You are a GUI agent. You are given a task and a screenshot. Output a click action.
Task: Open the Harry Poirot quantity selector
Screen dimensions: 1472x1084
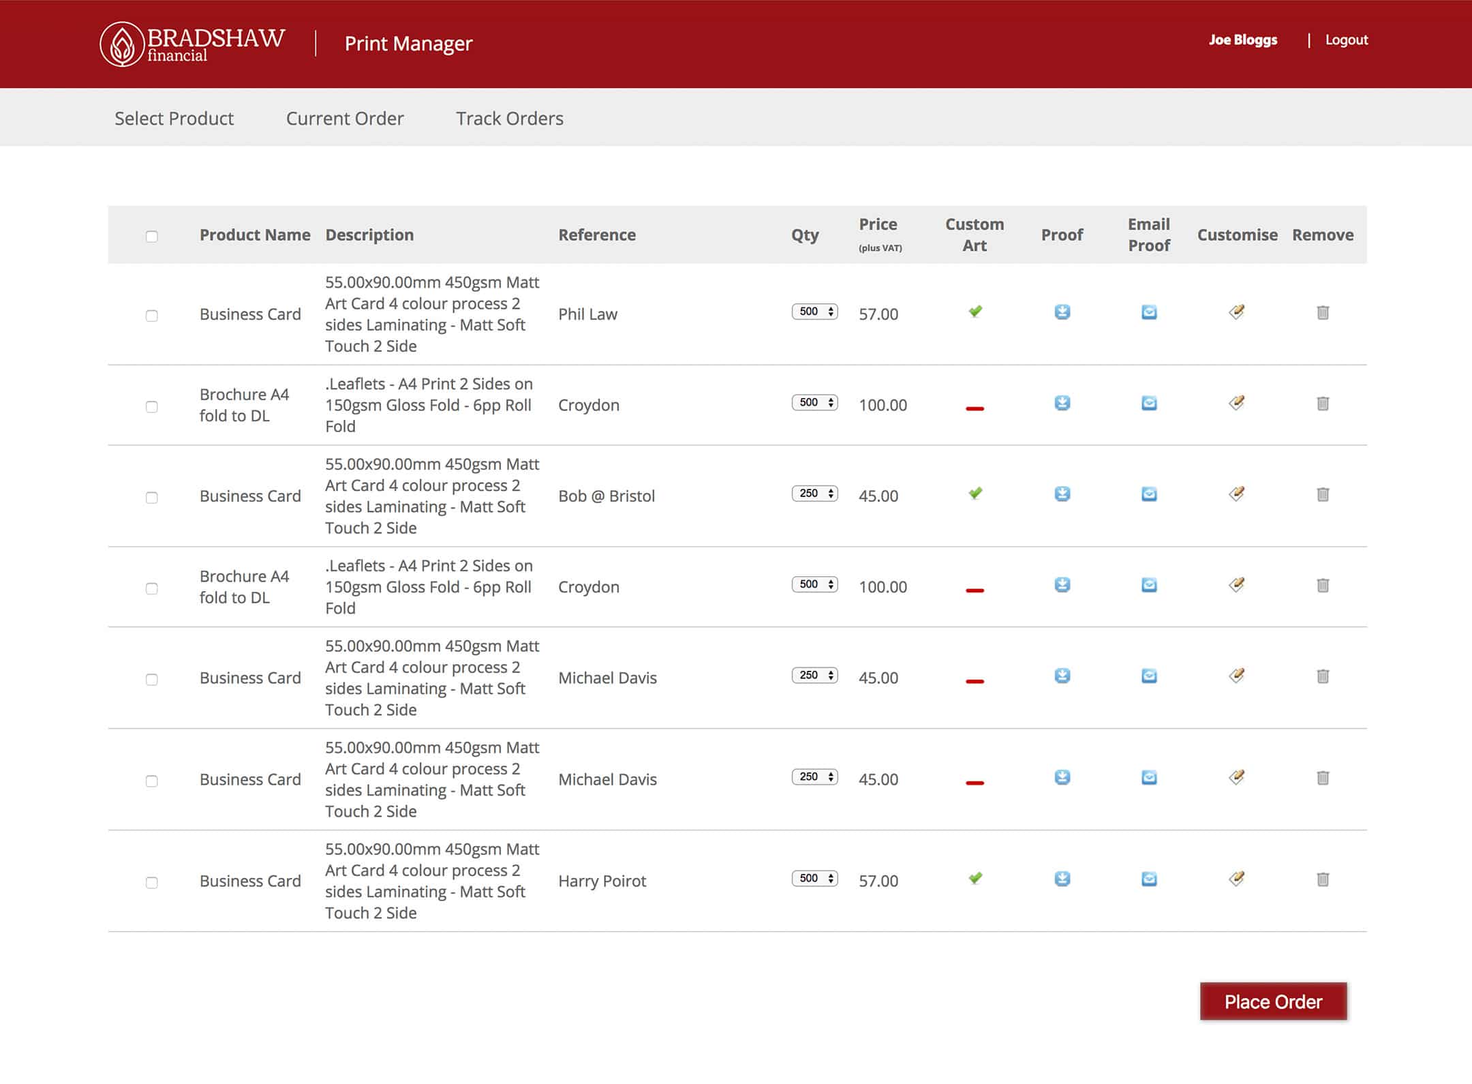(815, 878)
